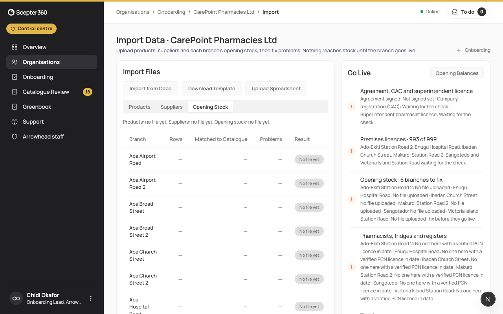Click the Upload Spreadsheet button
The image size is (503, 314).
pos(276,88)
